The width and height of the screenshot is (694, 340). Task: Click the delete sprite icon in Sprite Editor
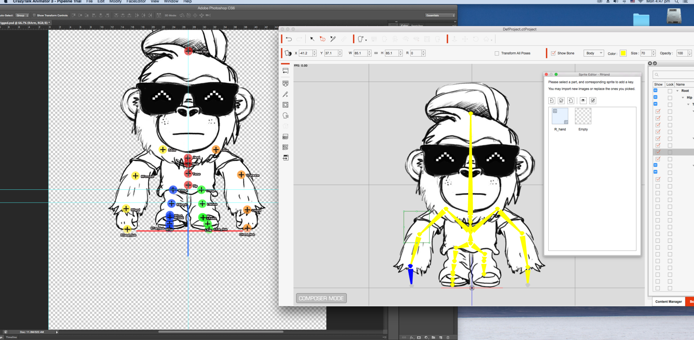point(571,101)
